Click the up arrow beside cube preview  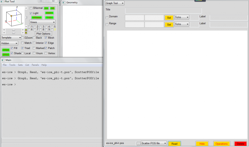point(26,8)
